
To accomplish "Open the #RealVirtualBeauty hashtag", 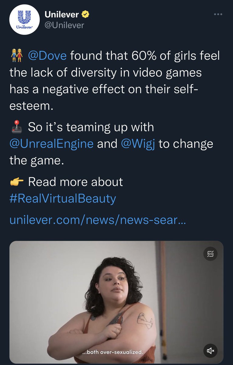I will tap(63, 199).
